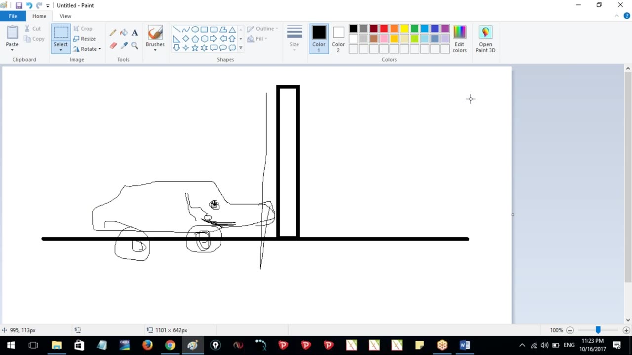Pick the Rectangle shape
Viewport: 632px width, 355px height.
pos(204,30)
